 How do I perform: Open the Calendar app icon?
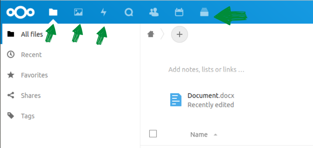(x=179, y=12)
